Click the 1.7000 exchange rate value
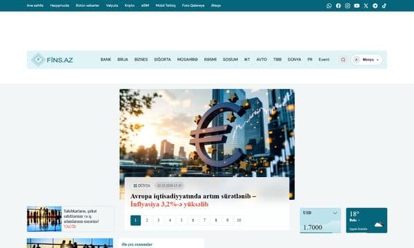Screen dimensions: 414x248 tap(313, 227)
